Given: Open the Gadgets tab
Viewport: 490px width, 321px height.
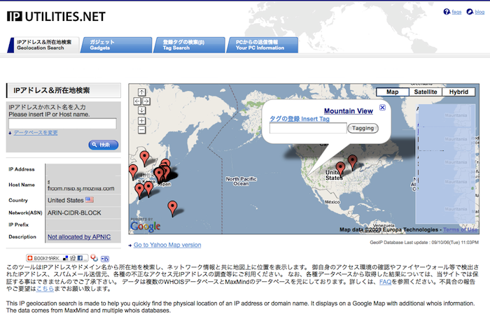Looking at the screenshot, I should pyautogui.click(x=116, y=45).
